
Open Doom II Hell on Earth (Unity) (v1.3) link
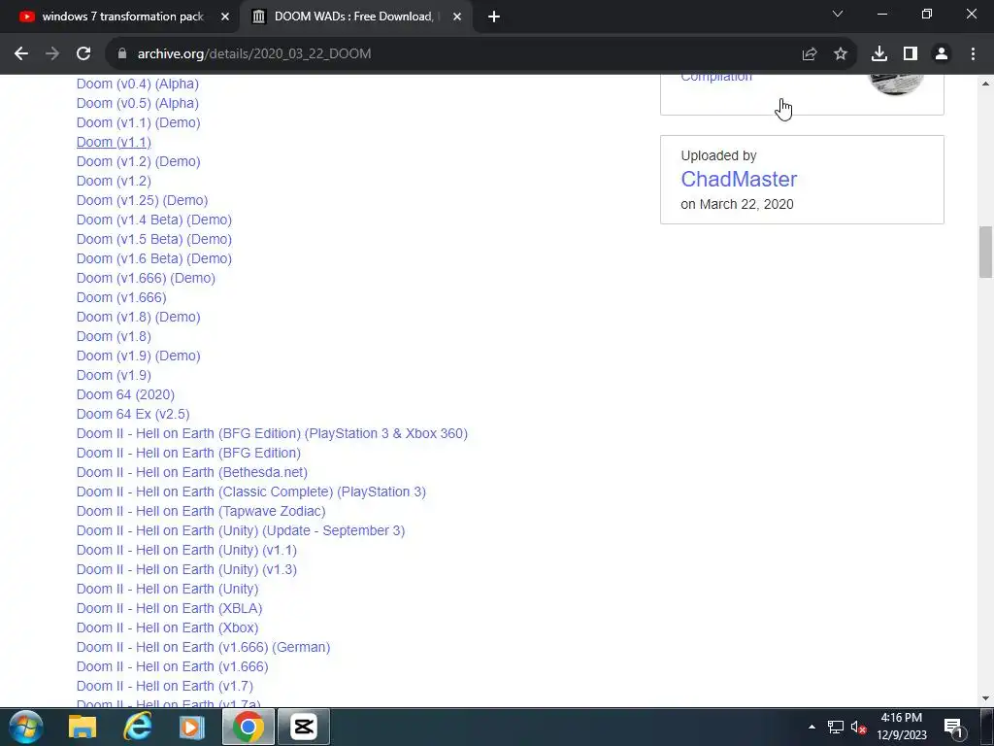click(x=186, y=569)
